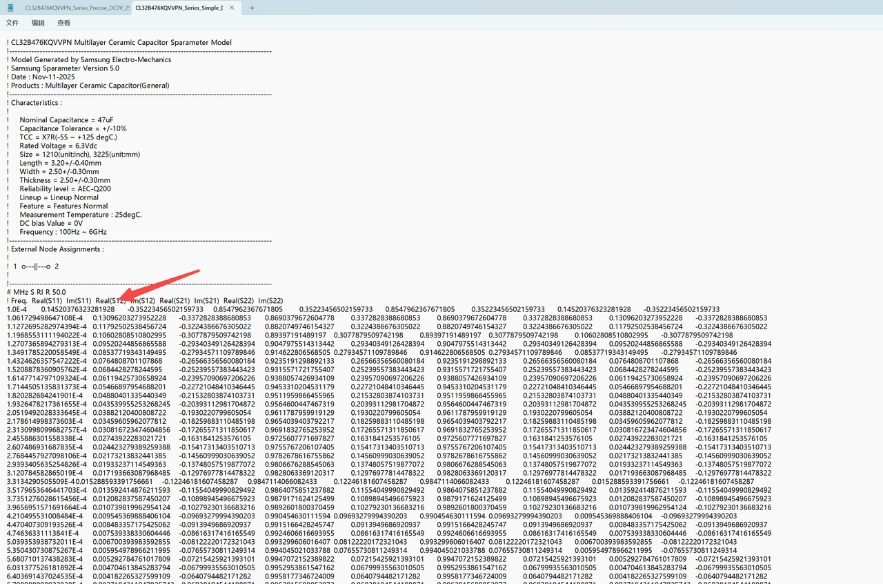Click 'Length = 3.20+/-0.40mm'

point(60,163)
